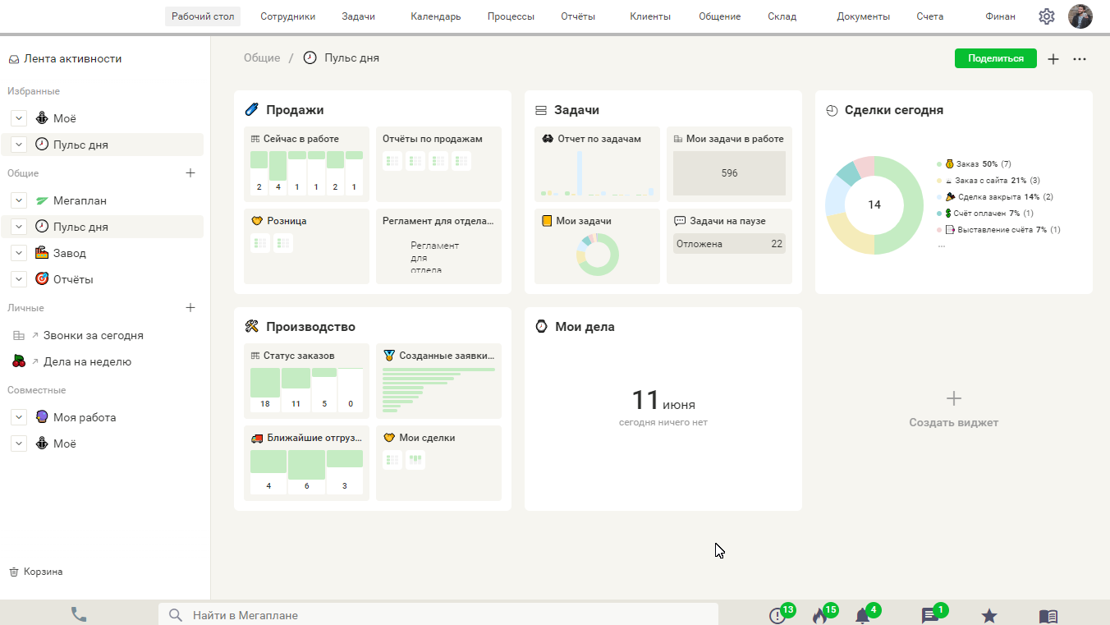Switch to the Клиенты menu tab
The width and height of the screenshot is (1110, 625).
pyautogui.click(x=649, y=16)
